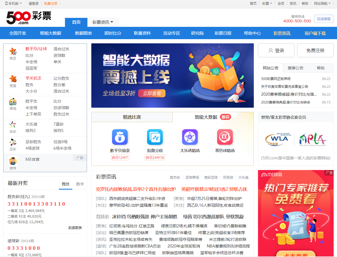Screen dimensions: 337x257
Task: Click the 500彩票 logo
Action: coord(29,17)
